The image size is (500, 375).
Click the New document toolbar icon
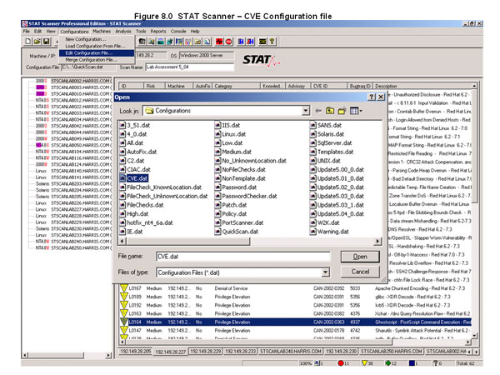point(28,41)
